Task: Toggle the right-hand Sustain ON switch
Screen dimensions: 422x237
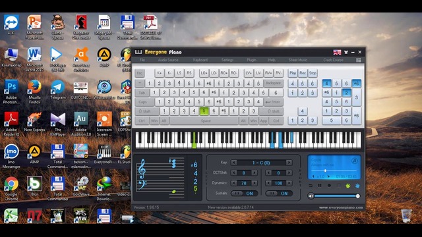Action: pyautogui.click(x=279, y=193)
